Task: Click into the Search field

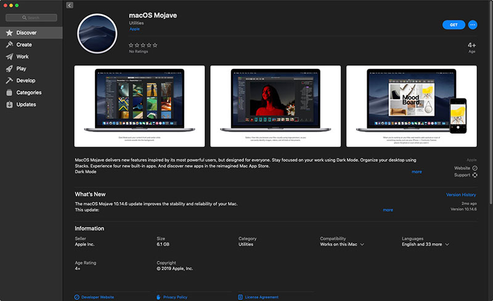Action: pyautogui.click(x=33, y=18)
